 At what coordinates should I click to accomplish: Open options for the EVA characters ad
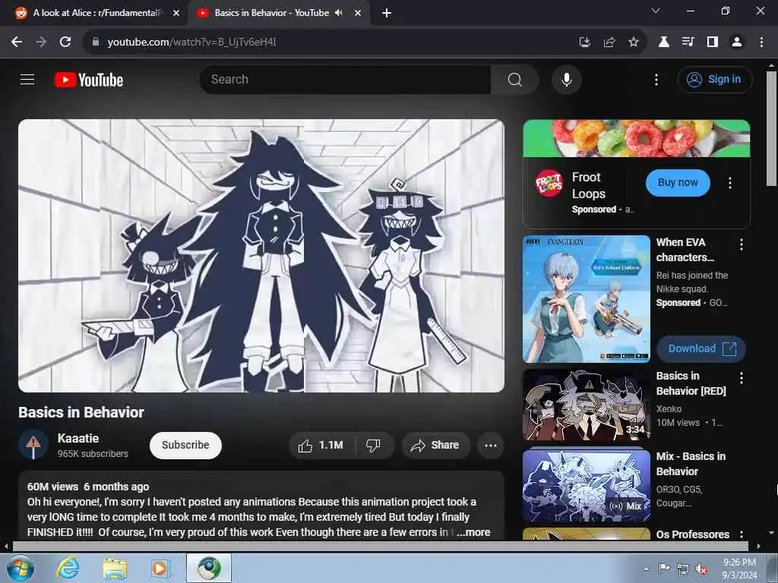tap(742, 244)
